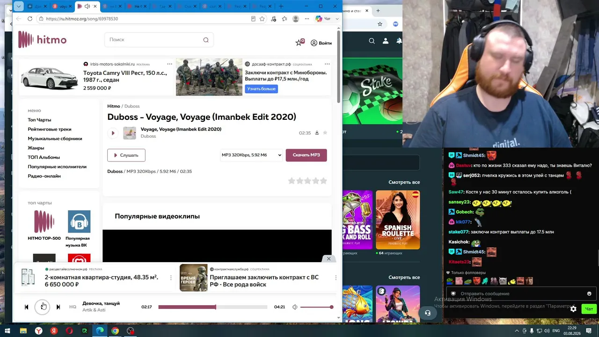Mute the player volume speaker icon
The width and height of the screenshot is (599, 337).
[295, 307]
